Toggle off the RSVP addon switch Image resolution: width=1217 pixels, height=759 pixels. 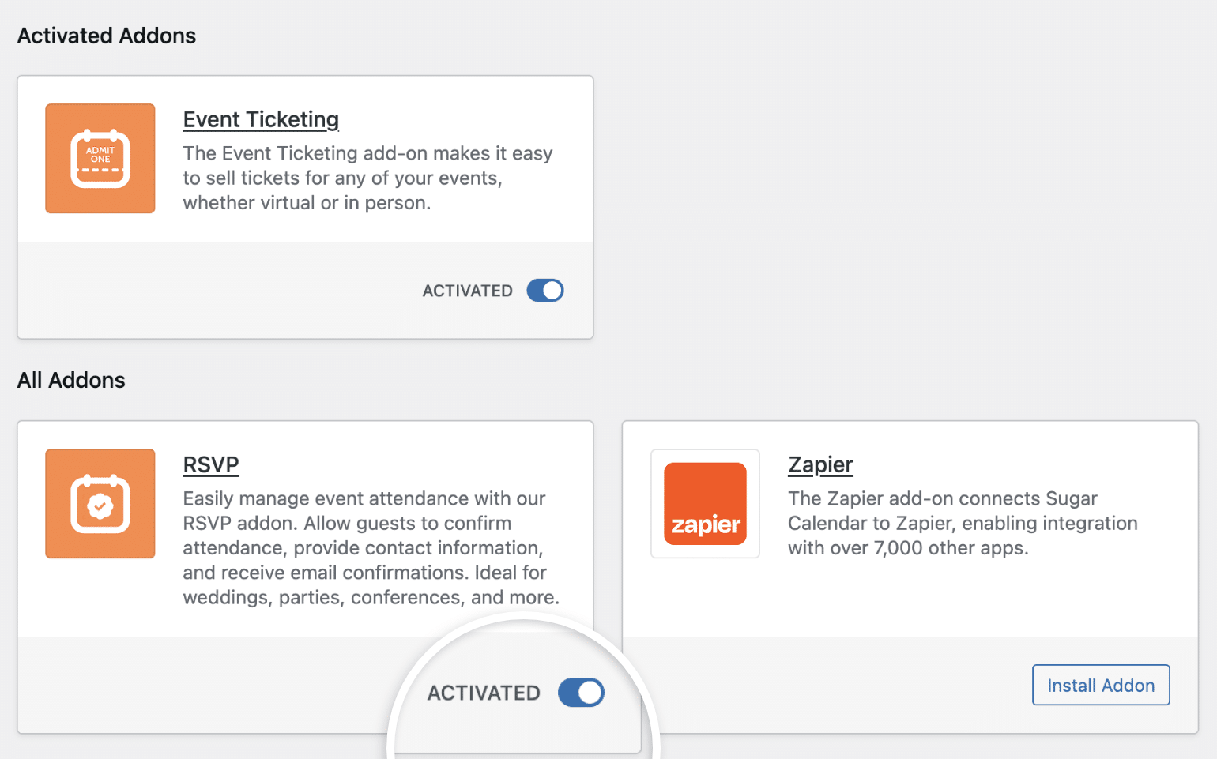581,693
